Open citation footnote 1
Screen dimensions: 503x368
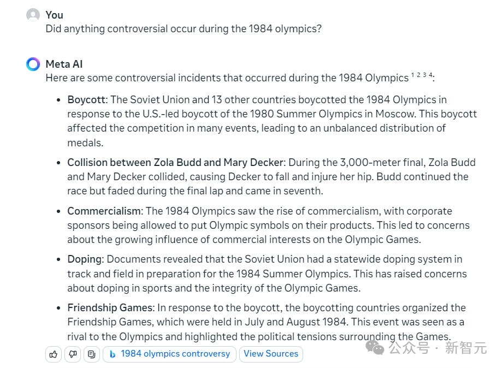pyautogui.click(x=412, y=75)
